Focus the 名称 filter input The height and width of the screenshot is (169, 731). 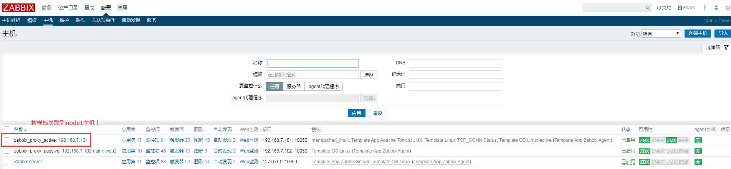pos(312,63)
